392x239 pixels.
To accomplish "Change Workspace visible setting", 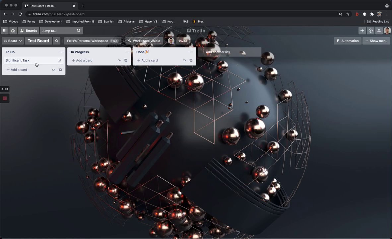I will click(144, 41).
